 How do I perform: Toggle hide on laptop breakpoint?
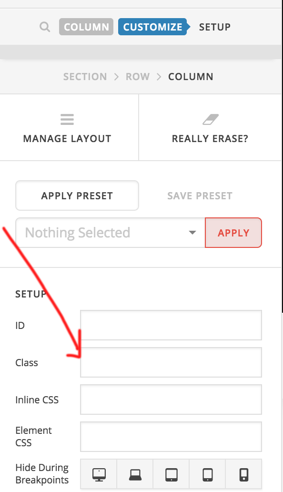coord(135,474)
